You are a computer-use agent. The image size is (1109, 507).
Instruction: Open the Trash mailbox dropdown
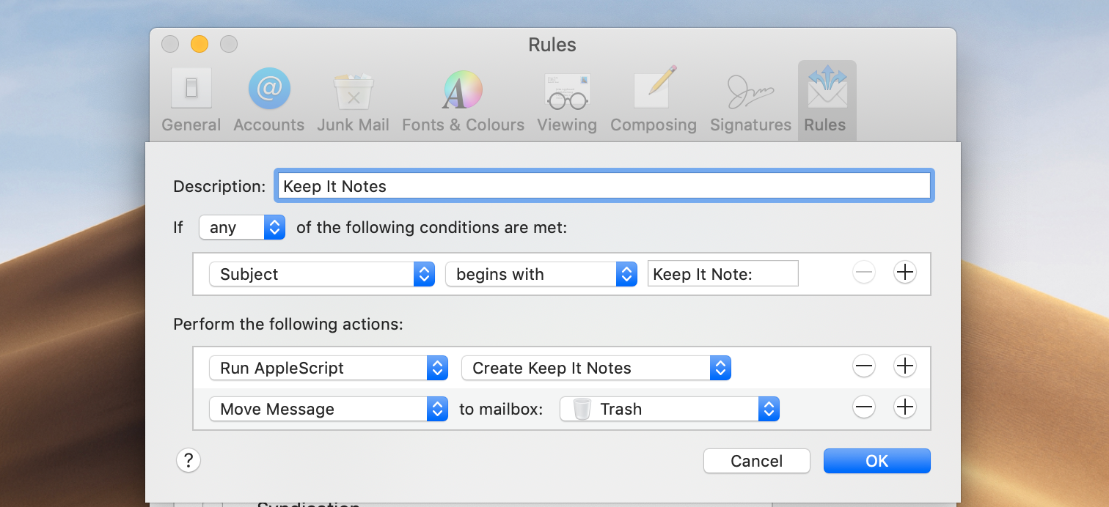tap(669, 409)
